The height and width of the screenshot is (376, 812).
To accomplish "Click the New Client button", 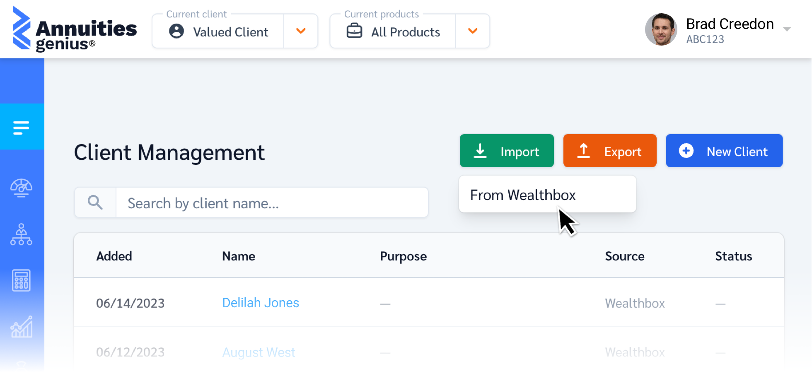I will [x=724, y=151].
